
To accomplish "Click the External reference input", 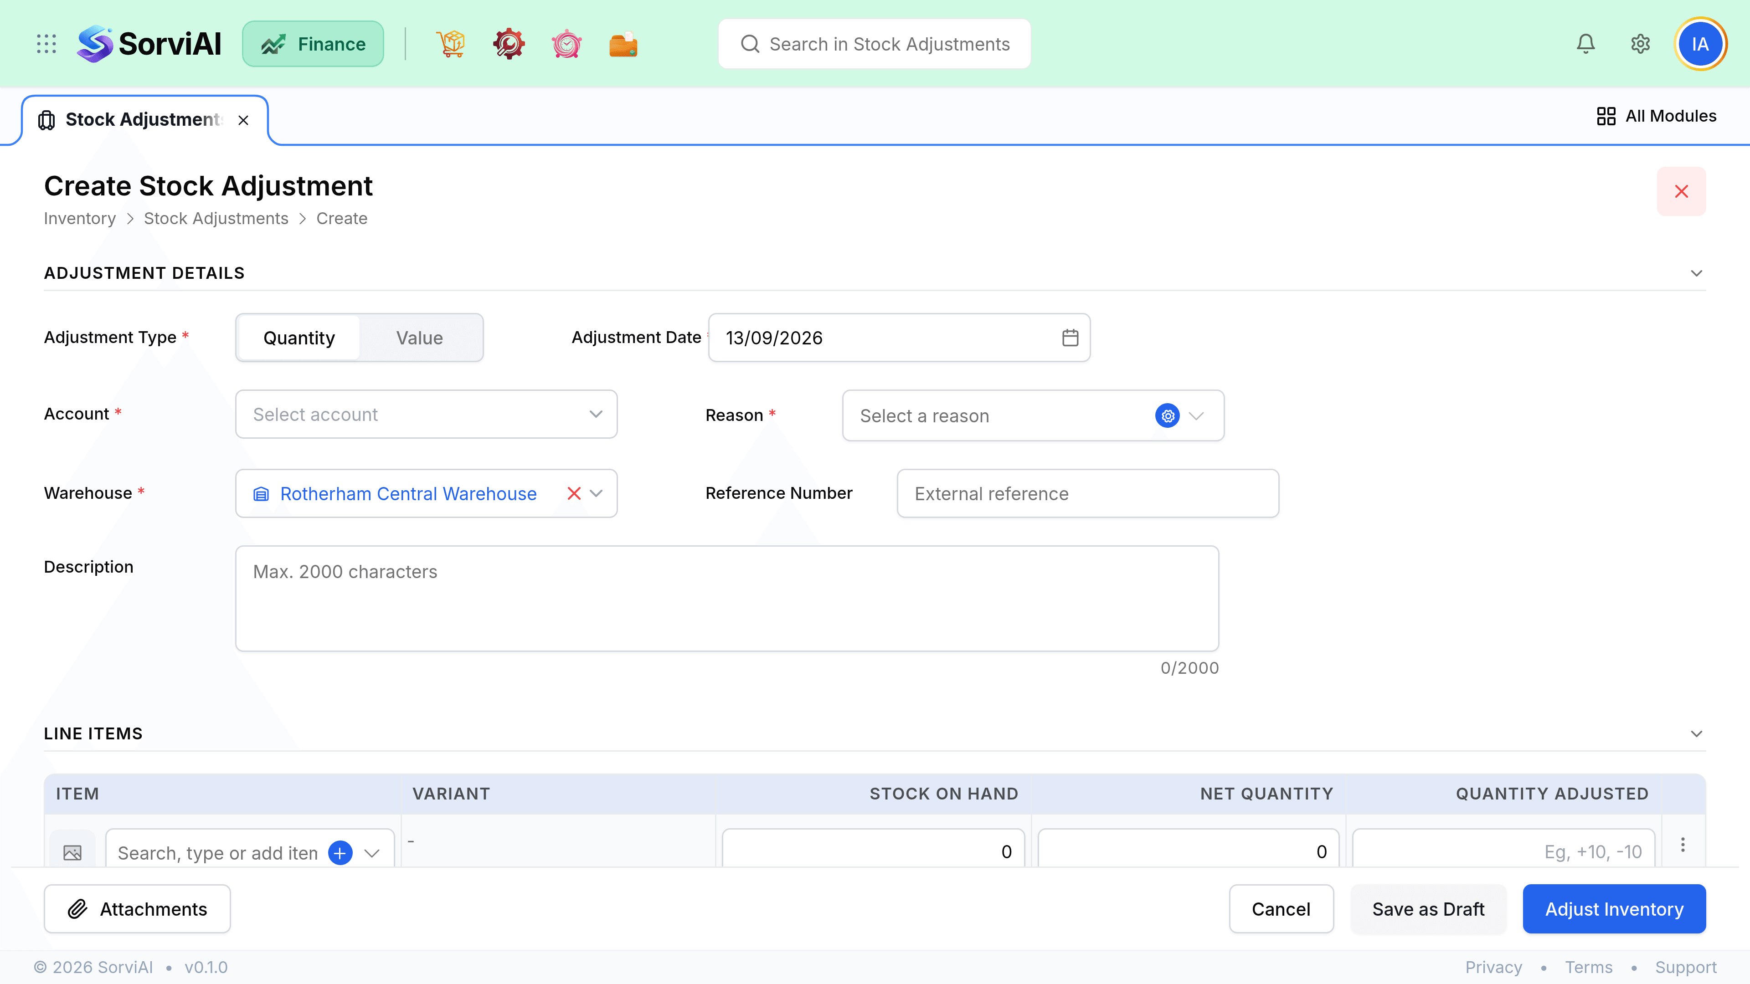I will click(1088, 494).
